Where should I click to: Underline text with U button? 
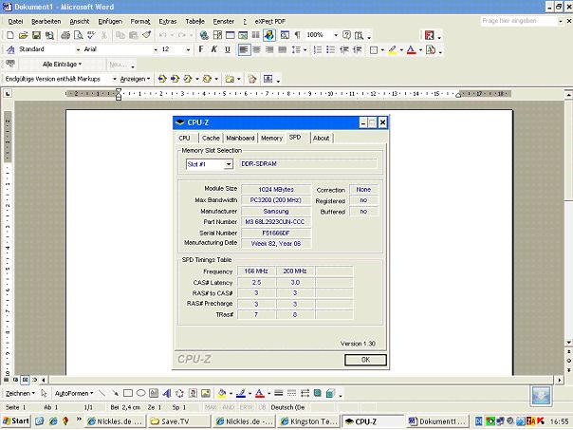click(x=228, y=49)
